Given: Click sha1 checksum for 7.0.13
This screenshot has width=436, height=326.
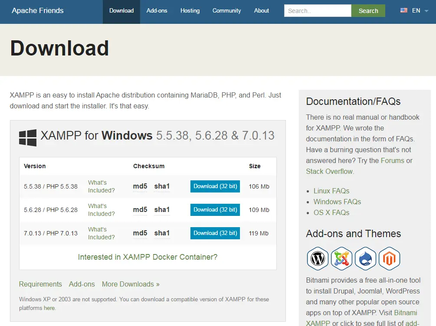Looking at the screenshot, I should click(x=162, y=233).
